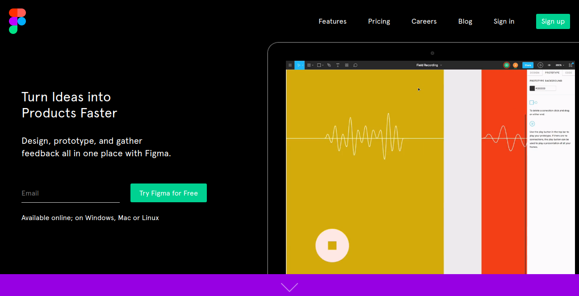Click the eye view settings icon

[549, 65]
